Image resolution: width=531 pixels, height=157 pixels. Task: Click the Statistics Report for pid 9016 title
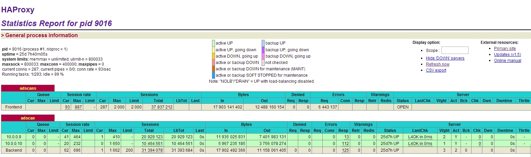56,23
